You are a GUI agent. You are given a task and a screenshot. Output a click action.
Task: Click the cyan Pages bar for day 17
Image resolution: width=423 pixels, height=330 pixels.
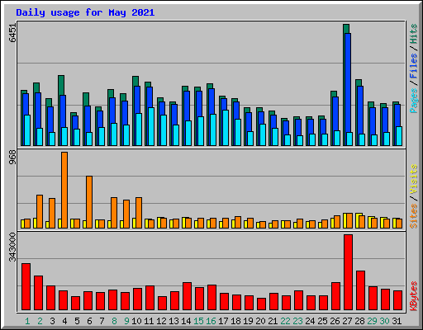(x=226, y=128)
